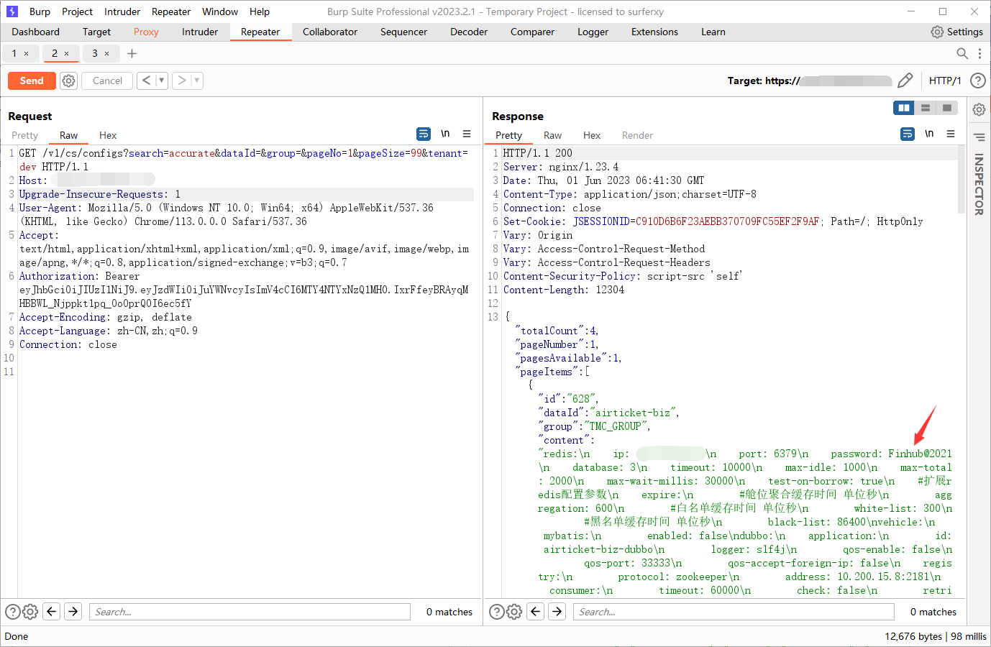Add a new Repeater tab
The height and width of the screenshot is (647, 991).
132,53
